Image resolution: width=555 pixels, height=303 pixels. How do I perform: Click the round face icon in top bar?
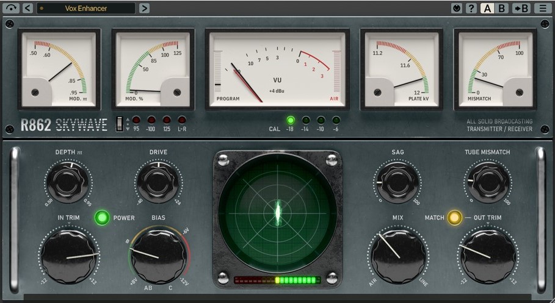[x=457, y=8]
